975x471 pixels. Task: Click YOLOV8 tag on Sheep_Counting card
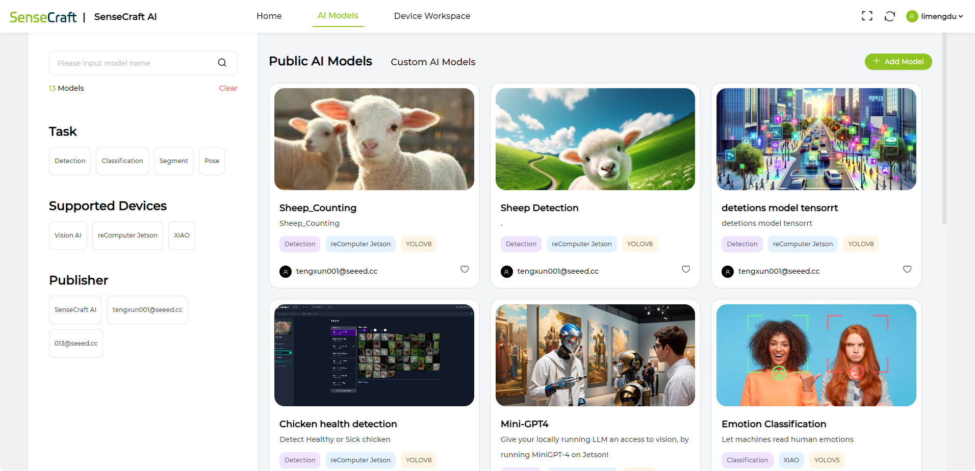point(419,244)
